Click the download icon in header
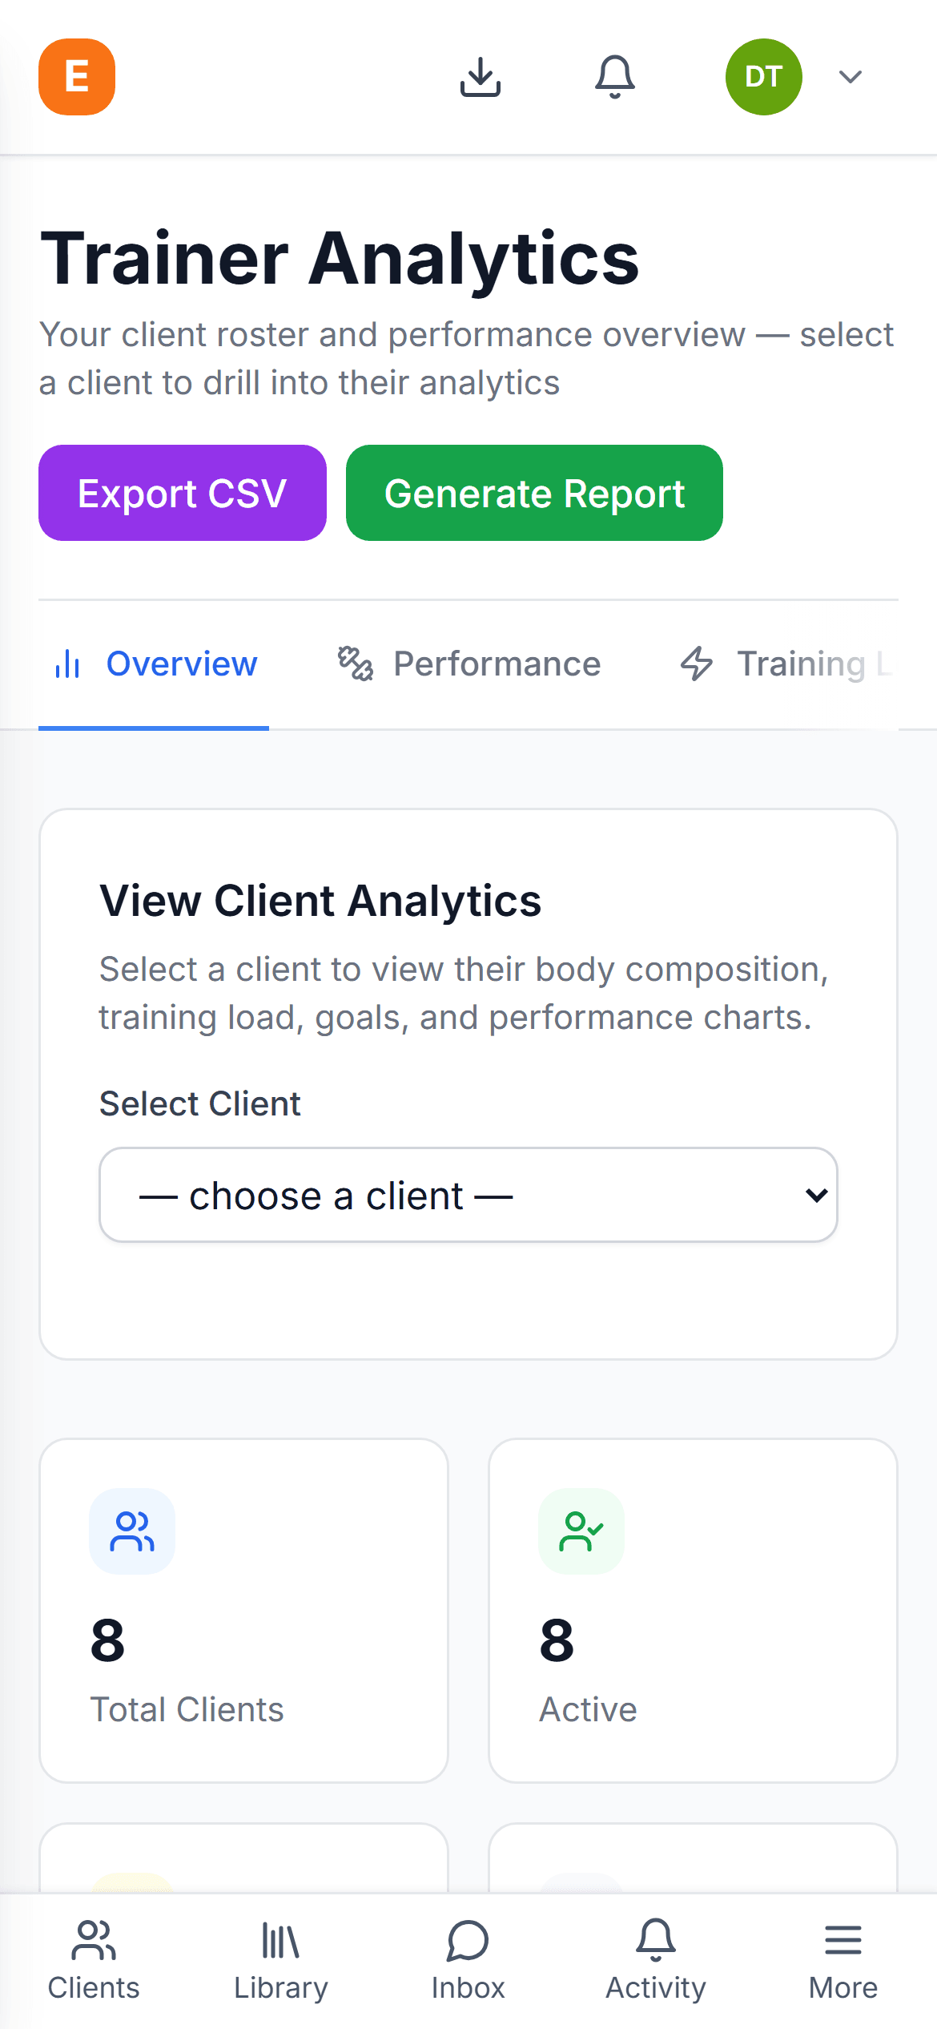Image resolution: width=937 pixels, height=2029 pixels. pos(481,77)
